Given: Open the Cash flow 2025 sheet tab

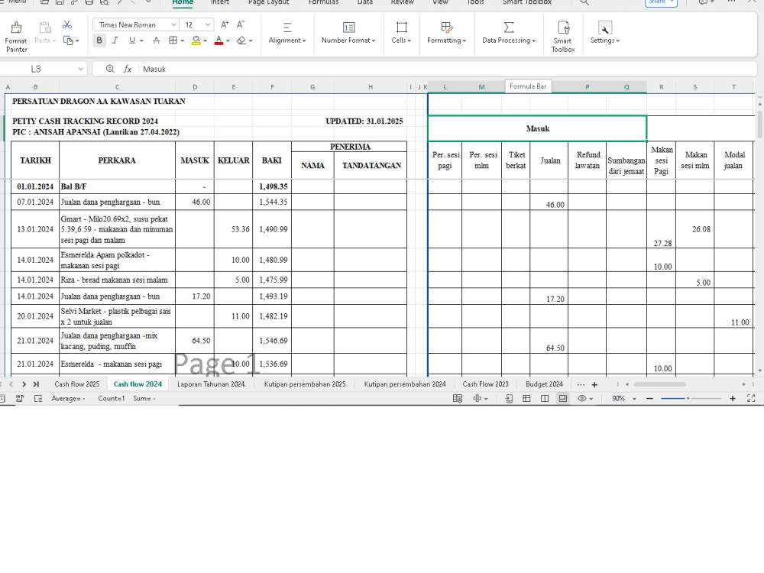Looking at the screenshot, I should 77,384.
